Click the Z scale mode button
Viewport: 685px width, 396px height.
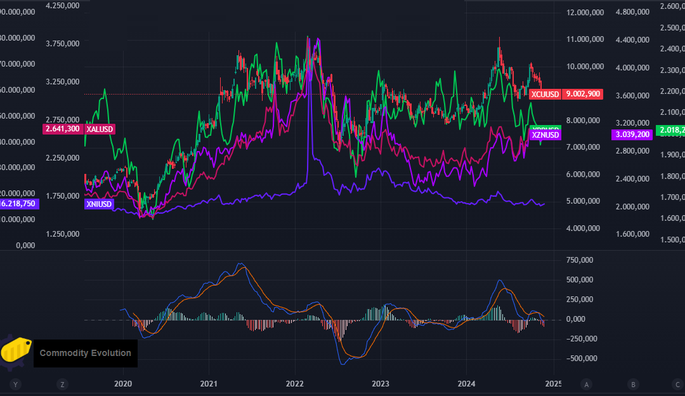click(x=62, y=385)
